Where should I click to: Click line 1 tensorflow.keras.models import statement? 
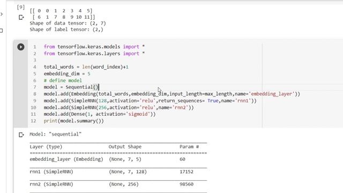(94, 47)
